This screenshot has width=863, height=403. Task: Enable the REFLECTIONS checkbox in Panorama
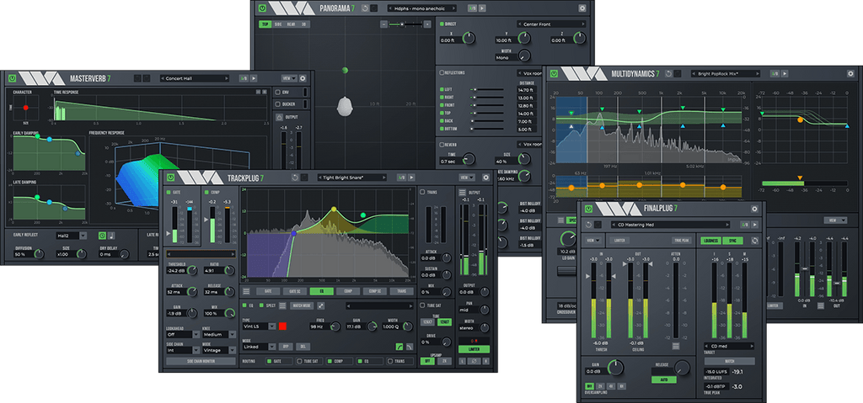(x=442, y=72)
